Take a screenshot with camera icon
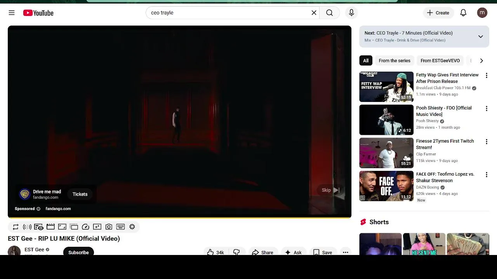Image resolution: width=497 pixels, height=279 pixels. coord(109,227)
